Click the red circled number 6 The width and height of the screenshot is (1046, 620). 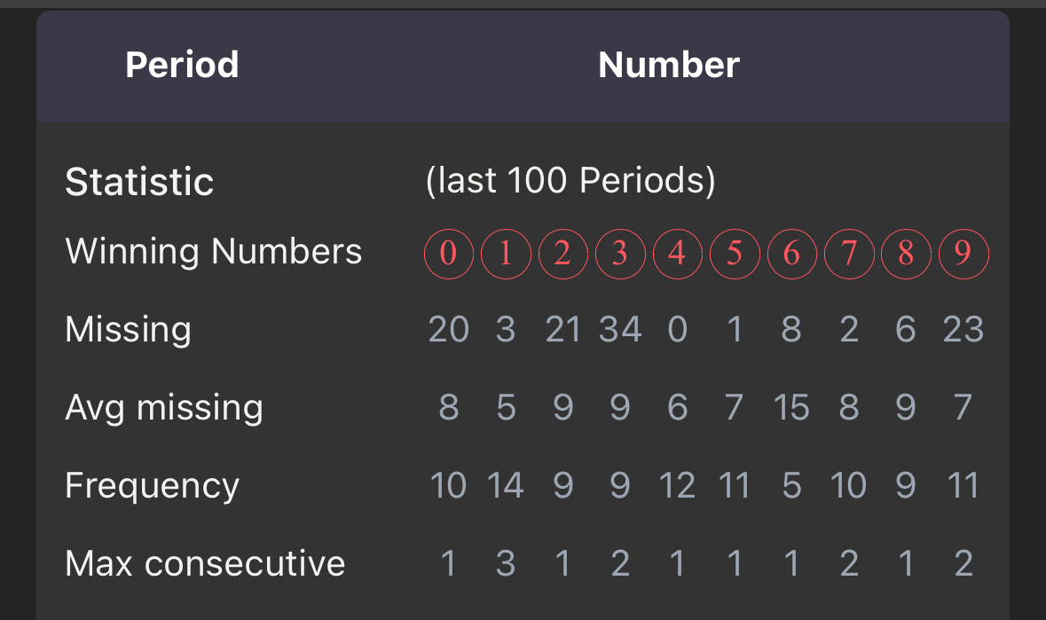(x=792, y=254)
